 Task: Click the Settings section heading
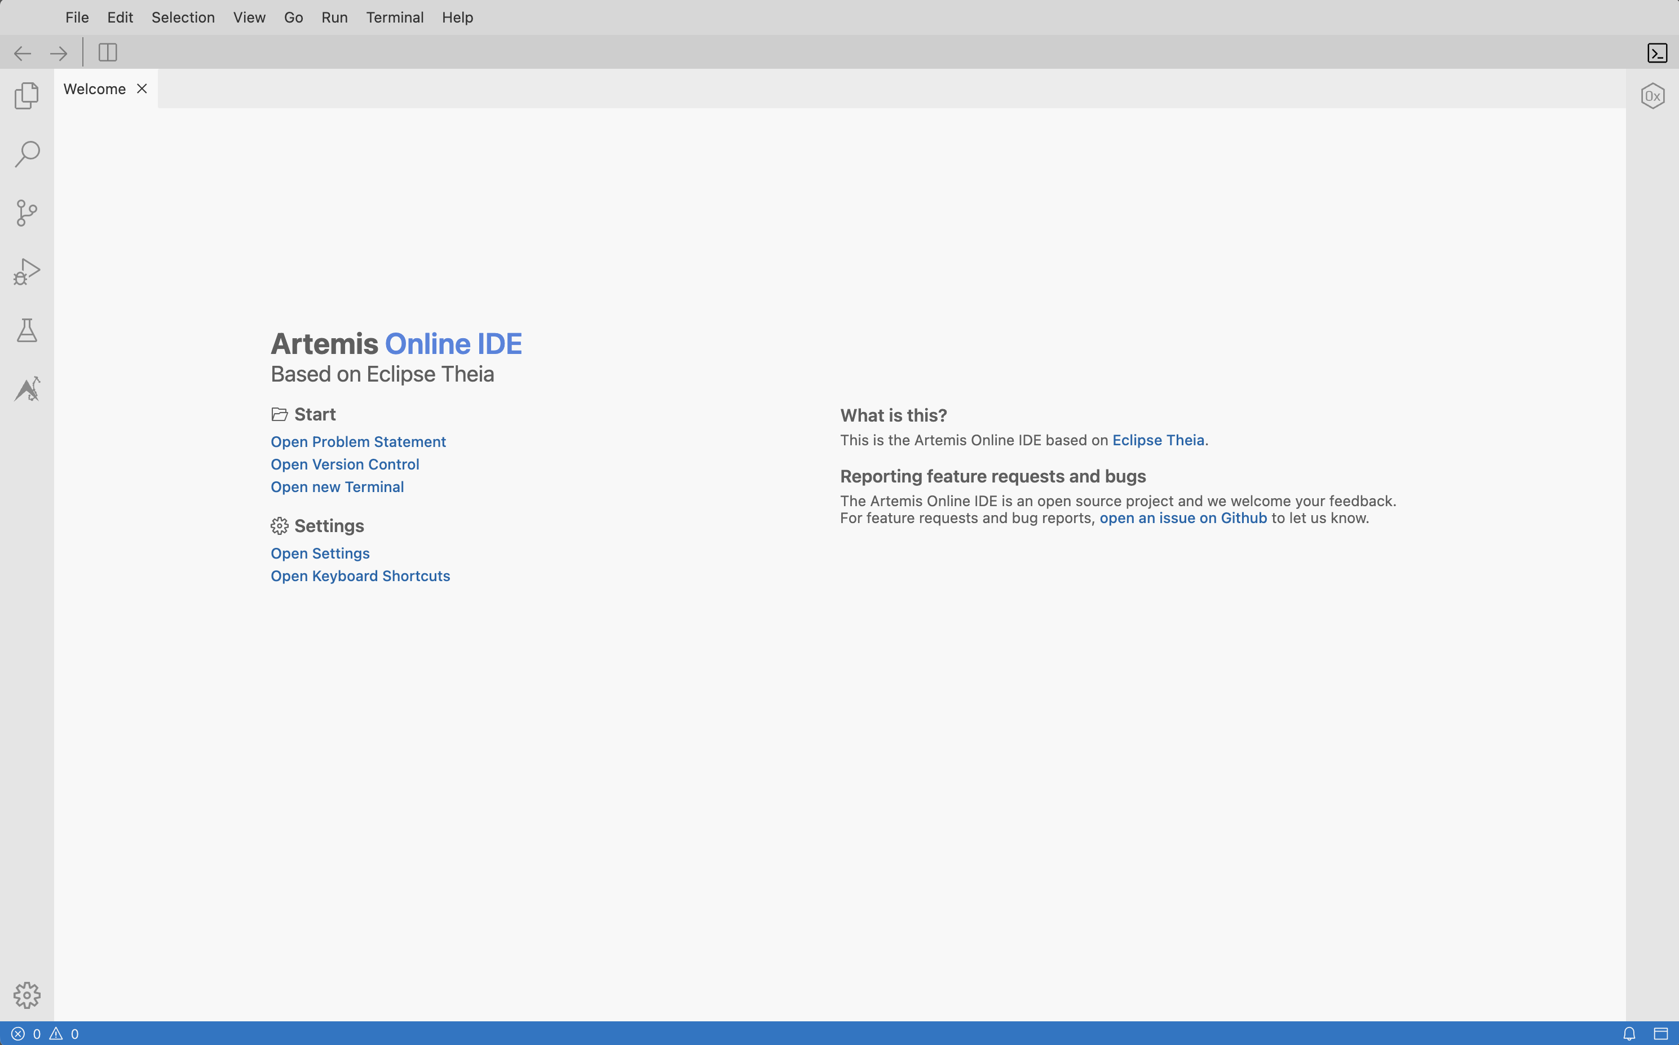(317, 526)
